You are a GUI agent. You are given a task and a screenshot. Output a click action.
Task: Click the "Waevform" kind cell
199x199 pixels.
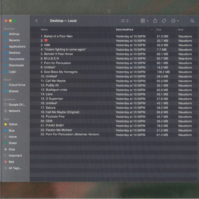coord(185,59)
